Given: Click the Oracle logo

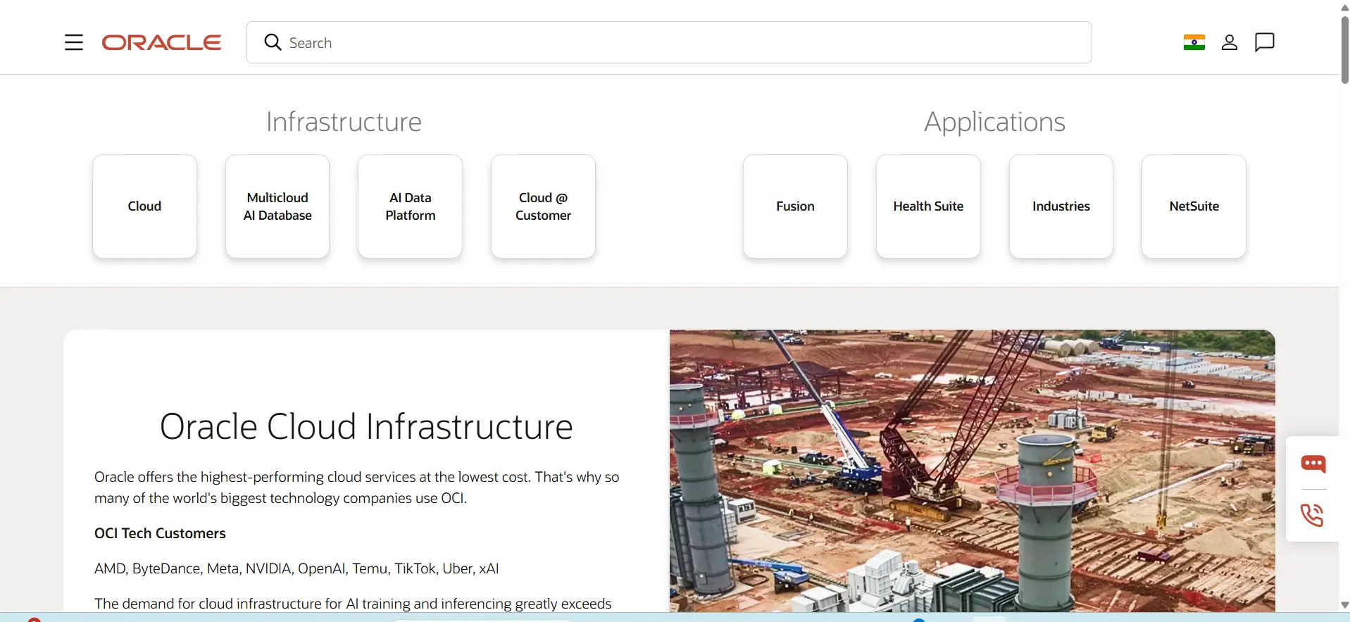Looking at the screenshot, I should click(x=161, y=43).
